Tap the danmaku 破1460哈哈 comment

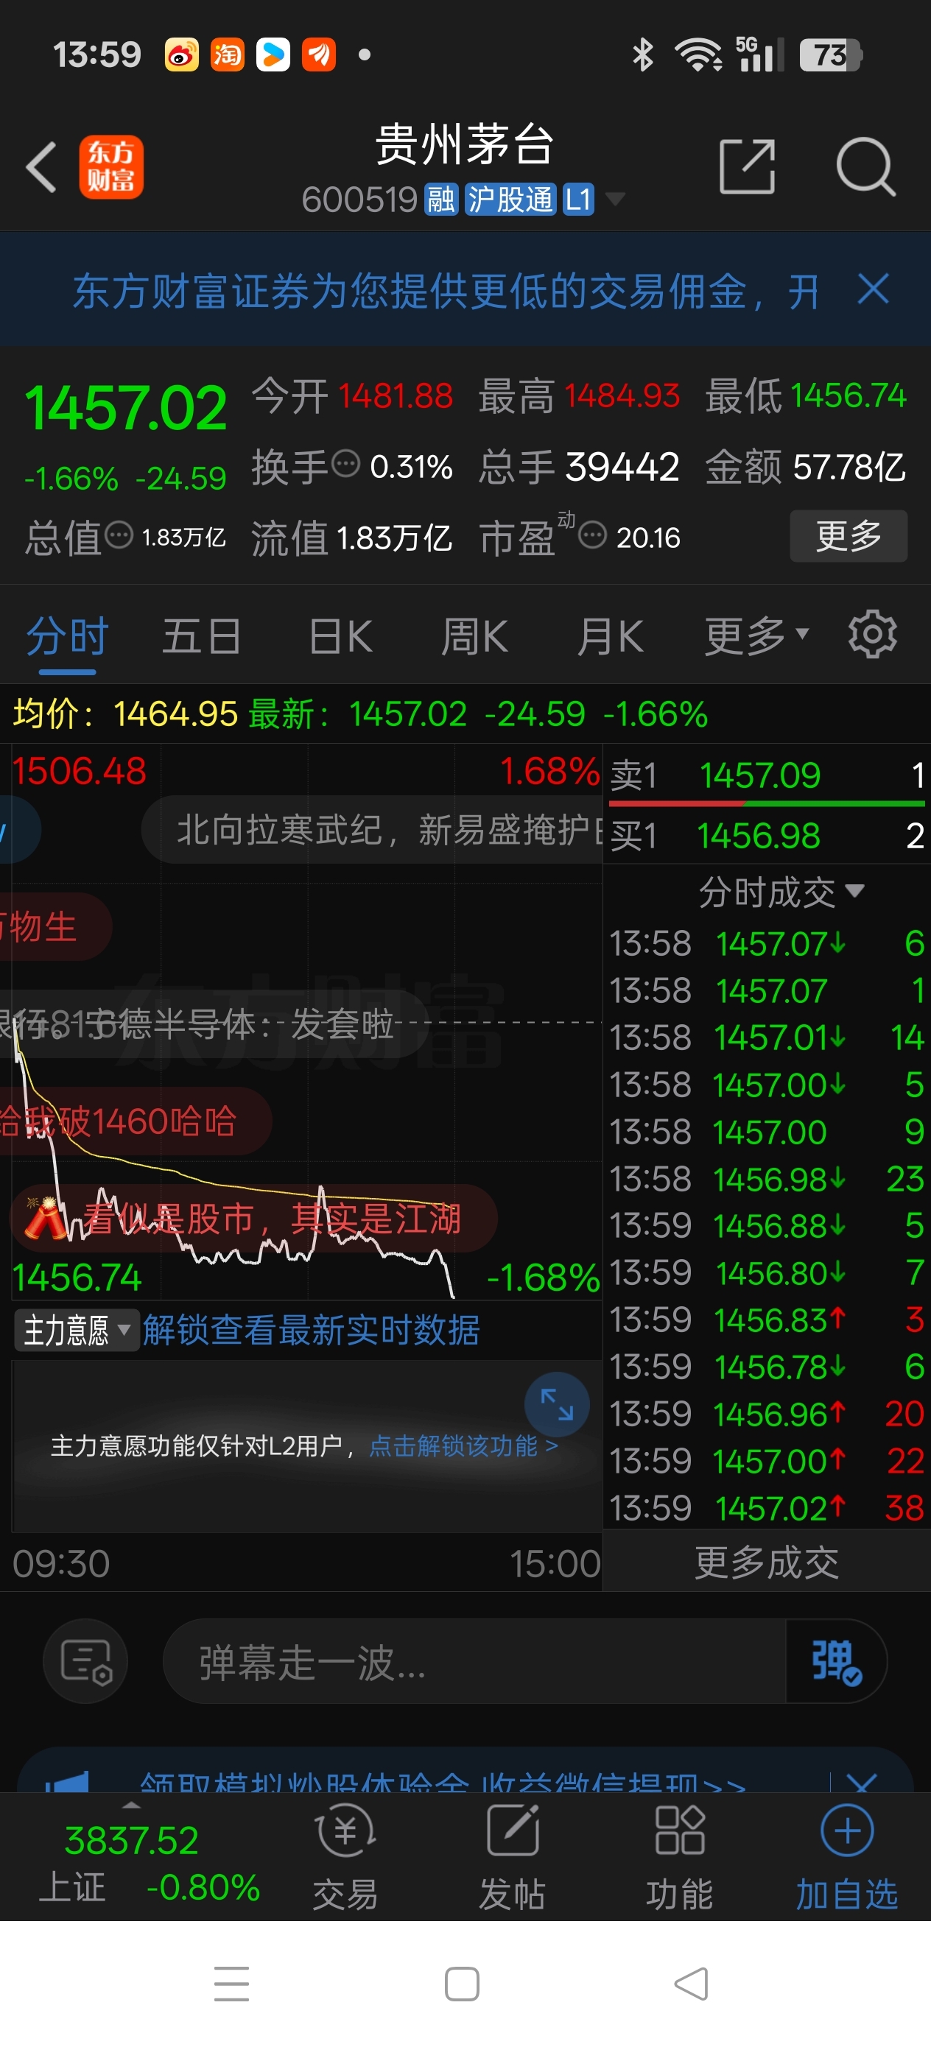(x=136, y=1121)
